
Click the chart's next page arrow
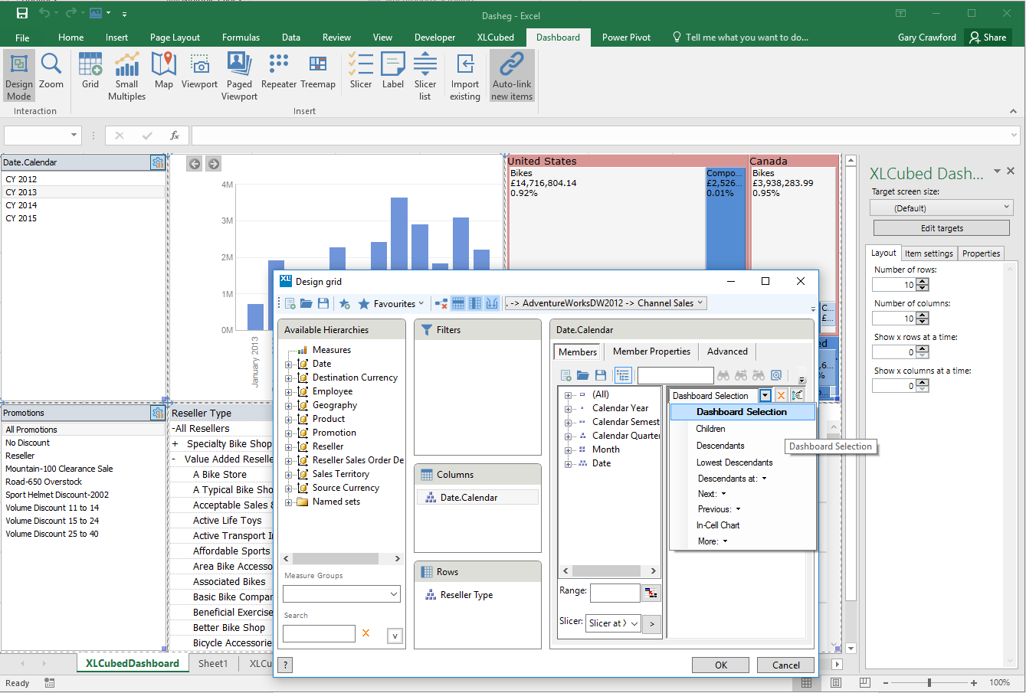coord(214,163)
